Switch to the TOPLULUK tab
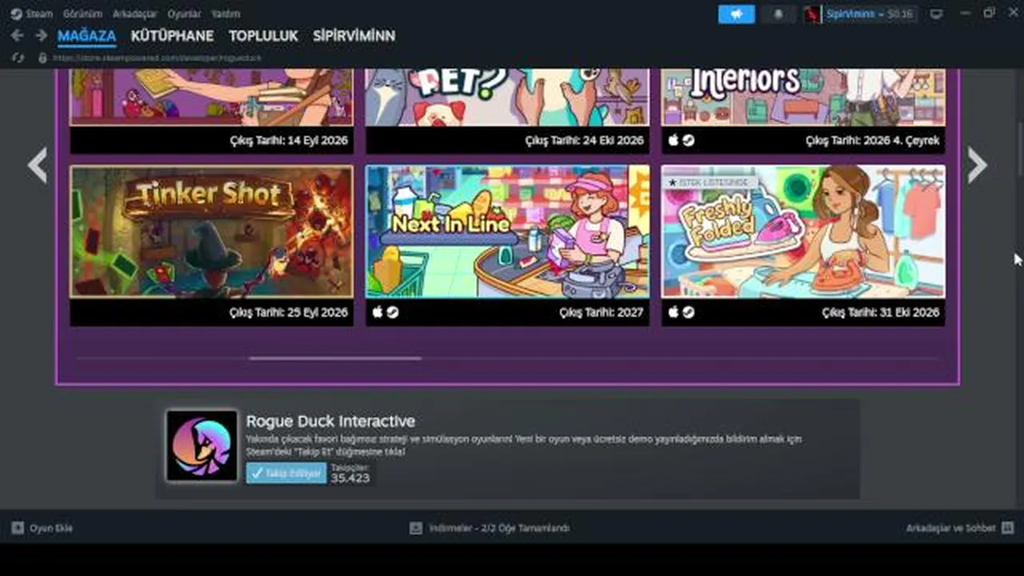Viewport: 1024px width, 576px height. coord(263,36)
